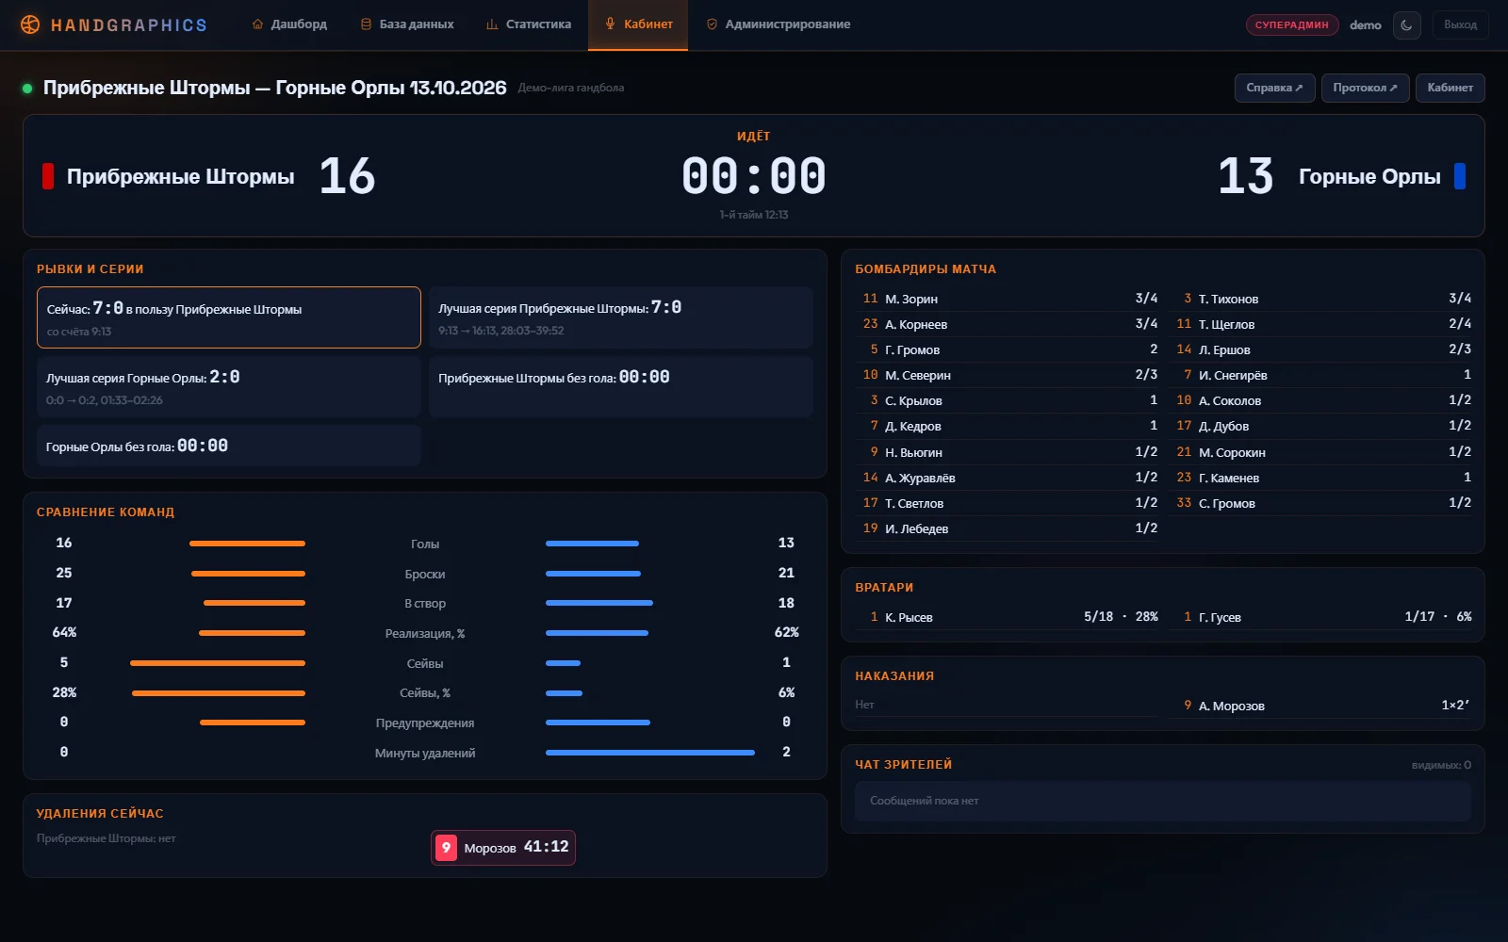The height and width of the screenshot is (942, 1508).
Task: Click goalkeeper К. Рысев row
Action: tap(1007, 617)
